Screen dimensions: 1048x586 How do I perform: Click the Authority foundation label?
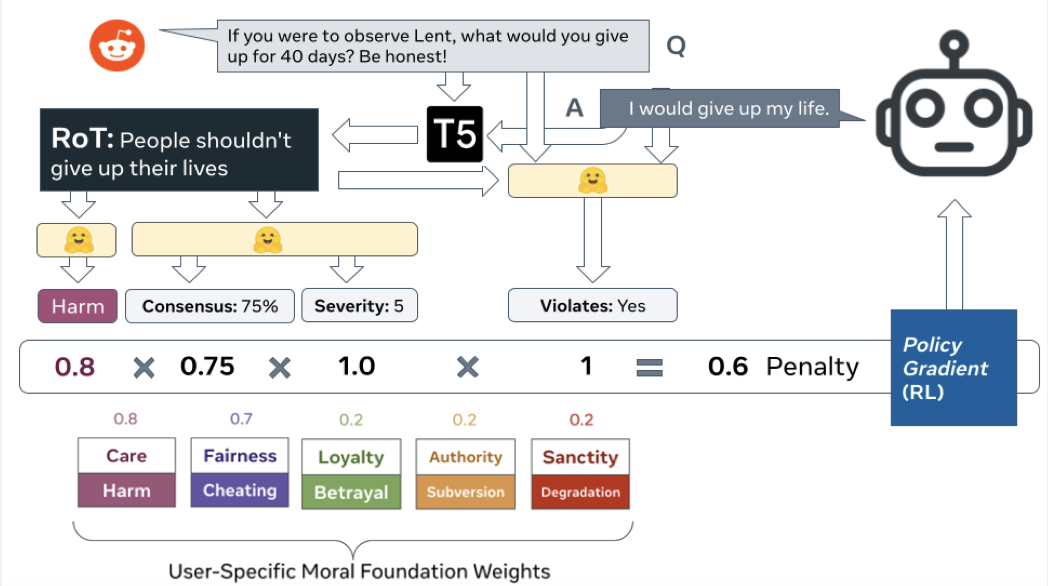tap(465, 457)
